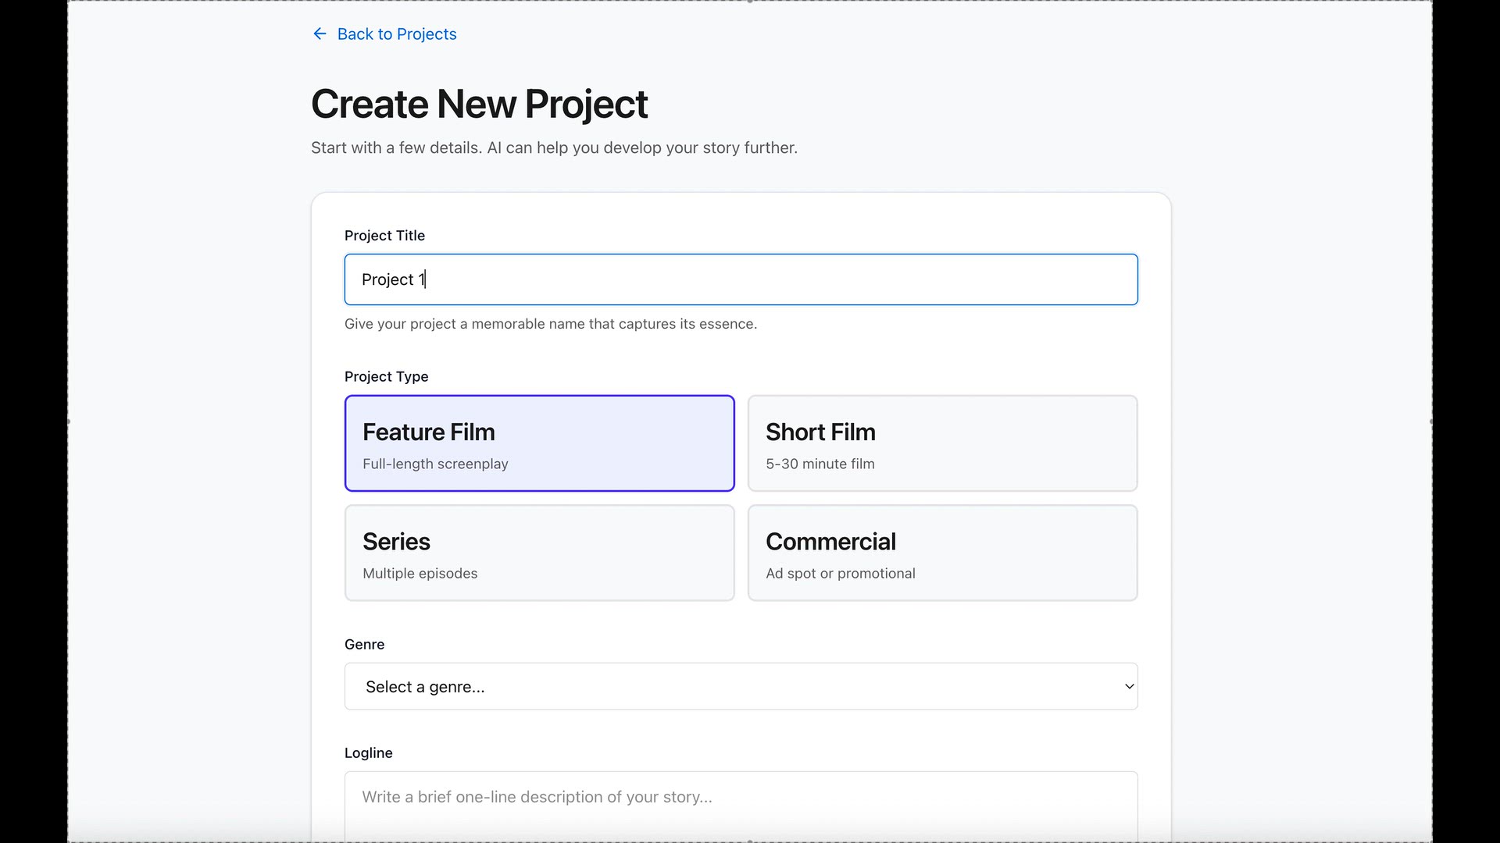Follow the "Back to Projects" link
This screenshot has width=1500, height=843.
point(397,34)
